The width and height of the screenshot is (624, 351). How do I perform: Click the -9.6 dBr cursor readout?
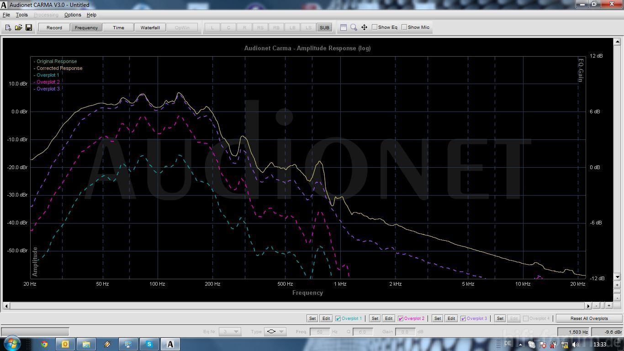(x=607, y=332)
